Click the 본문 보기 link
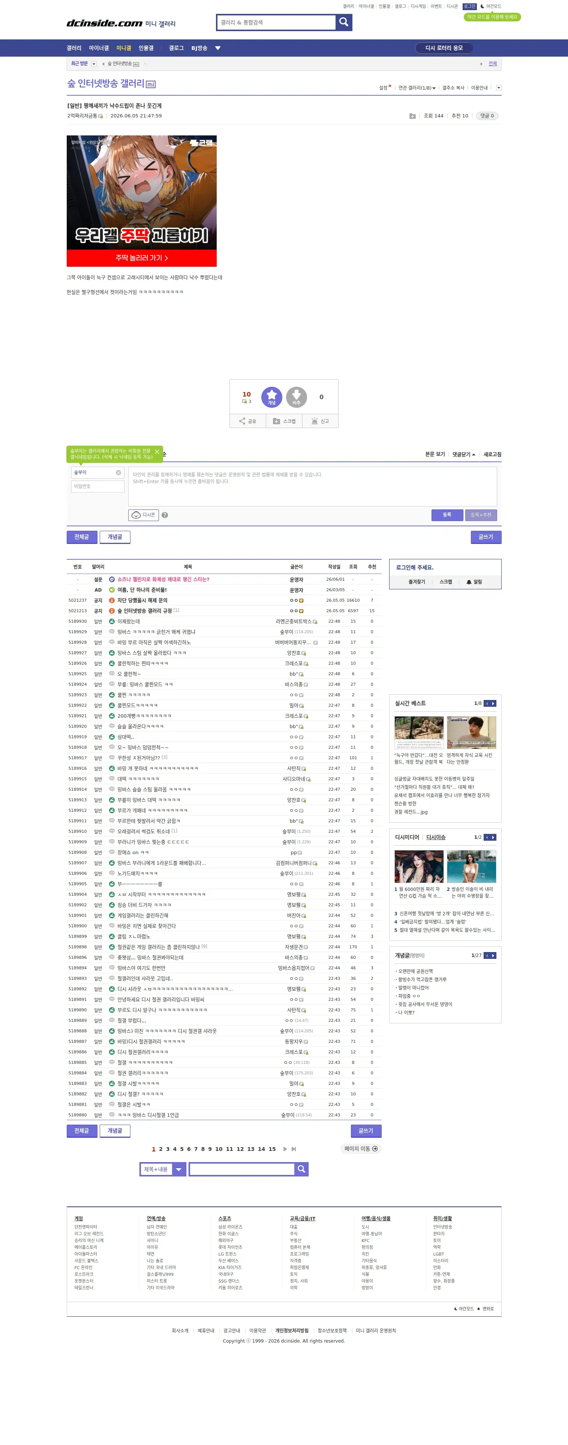This screenshot has height=1445, width=568. pos(435,454)
